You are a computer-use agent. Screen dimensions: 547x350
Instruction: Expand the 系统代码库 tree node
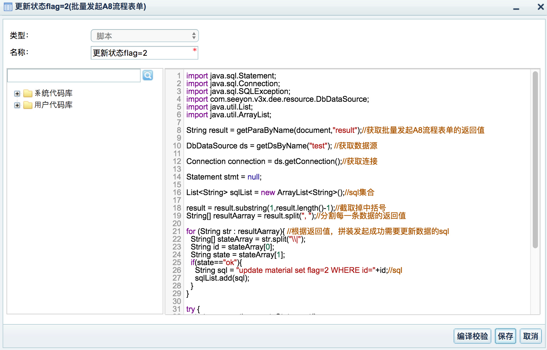(x=17, y=94)
